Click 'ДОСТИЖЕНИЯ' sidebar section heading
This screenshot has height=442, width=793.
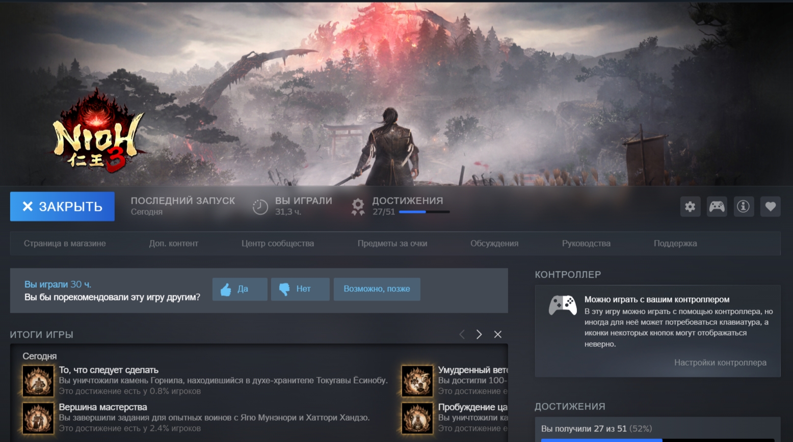570,406
